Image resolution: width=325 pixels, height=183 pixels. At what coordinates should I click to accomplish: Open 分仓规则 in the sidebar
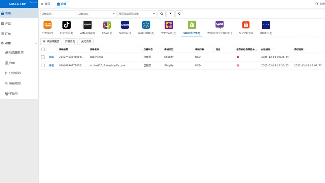point(19,73)
